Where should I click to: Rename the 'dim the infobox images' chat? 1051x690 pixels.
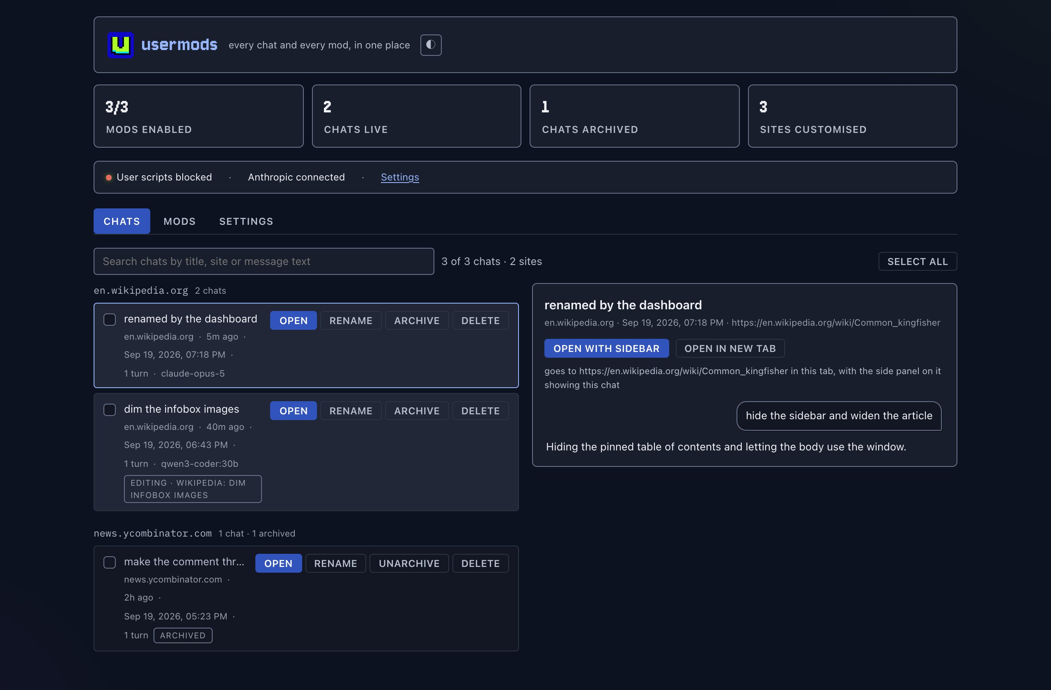(351, 410)
